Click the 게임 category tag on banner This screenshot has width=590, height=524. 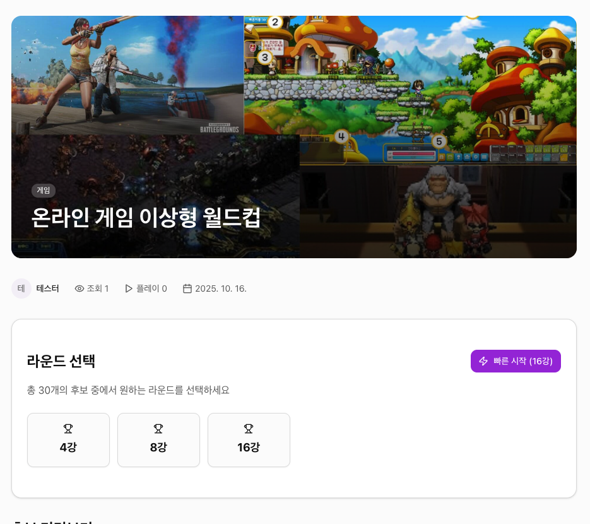[44, 191]
